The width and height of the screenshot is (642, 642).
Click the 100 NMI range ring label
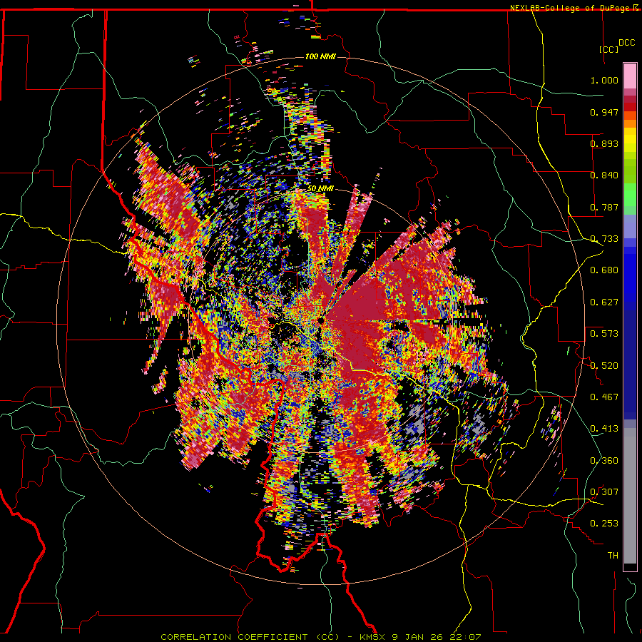click(320, 56)
